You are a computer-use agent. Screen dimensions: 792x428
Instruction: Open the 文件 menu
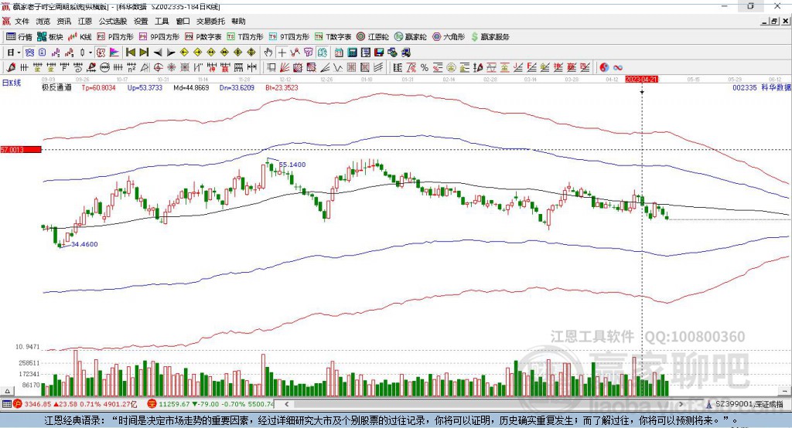coord(22,21)
